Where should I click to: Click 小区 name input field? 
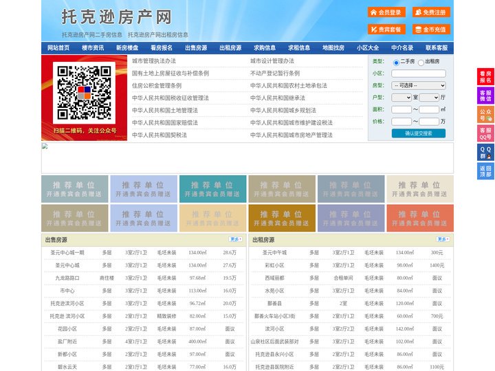click(419, 74)
